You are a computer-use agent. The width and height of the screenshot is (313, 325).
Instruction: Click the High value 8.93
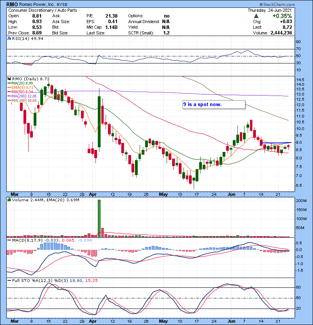tap(37, 22)
